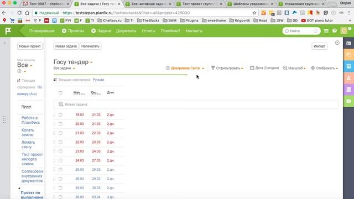Click the blue right sidebar panel icon
The width and height of the screenshot is (354, 199).
pyautogui.click(x=348, y=66)
